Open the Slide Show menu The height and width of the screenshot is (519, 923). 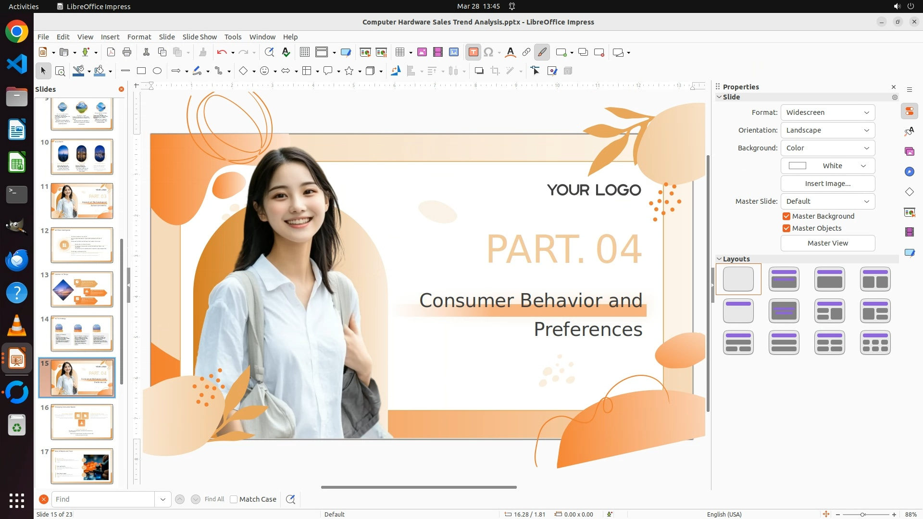200,37
